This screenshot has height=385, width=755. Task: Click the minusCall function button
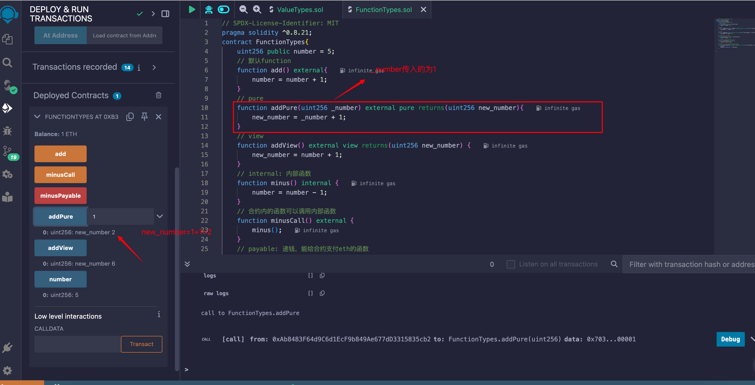(60, 174)
